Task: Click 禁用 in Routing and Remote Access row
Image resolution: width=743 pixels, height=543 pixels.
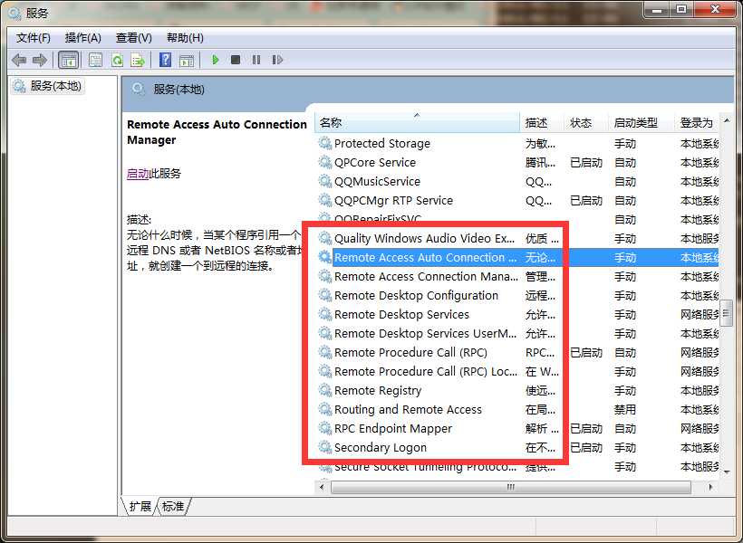Action: (x=624, y=409)
